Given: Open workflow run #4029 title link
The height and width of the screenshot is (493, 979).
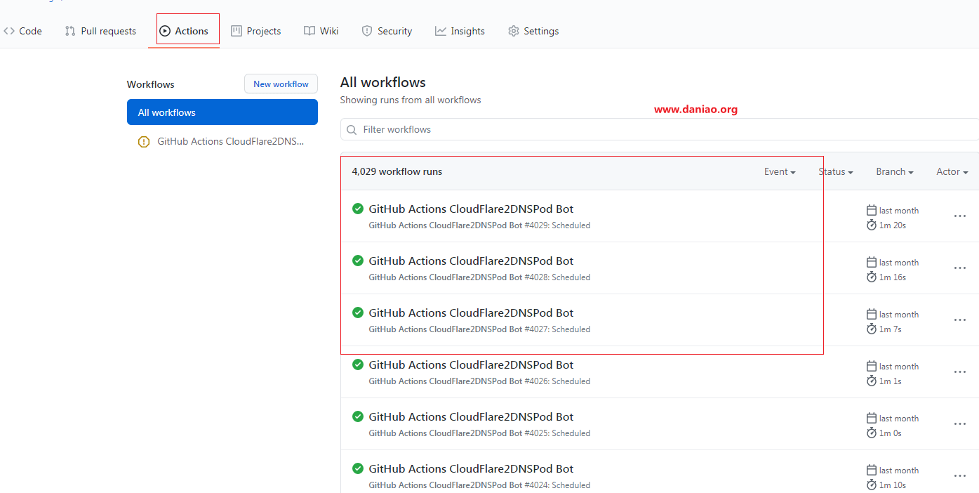Looking at the screenshot, I should click(471, 209).
